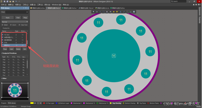
Task: Click the selection filter funnel icon
Action: pyautogui.click(x=93, y=12)
